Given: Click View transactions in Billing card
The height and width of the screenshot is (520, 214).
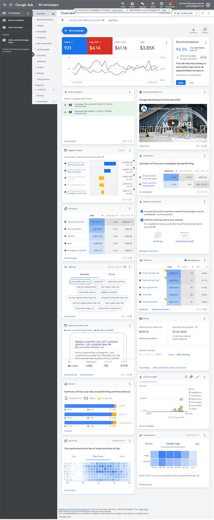Looking at the screenshot, I should 148,338.
